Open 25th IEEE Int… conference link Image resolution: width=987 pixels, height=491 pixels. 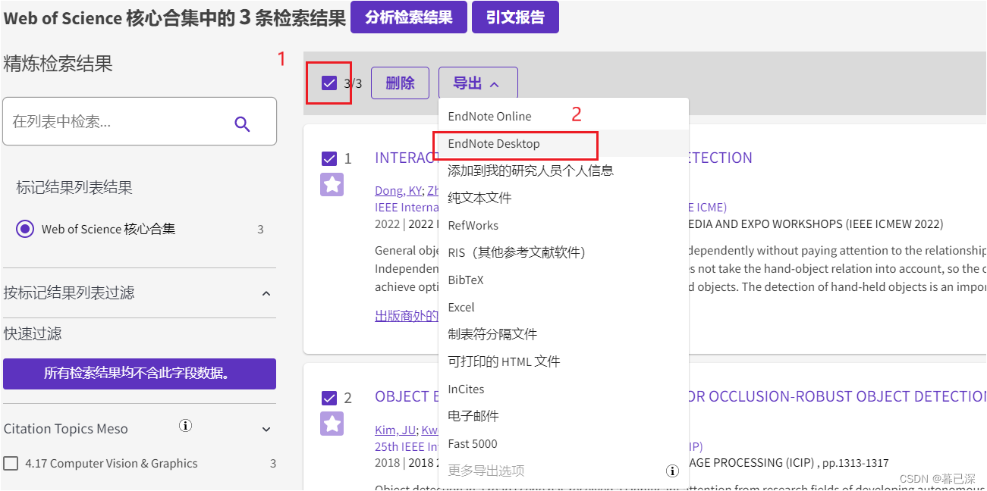tap(407, 446)
